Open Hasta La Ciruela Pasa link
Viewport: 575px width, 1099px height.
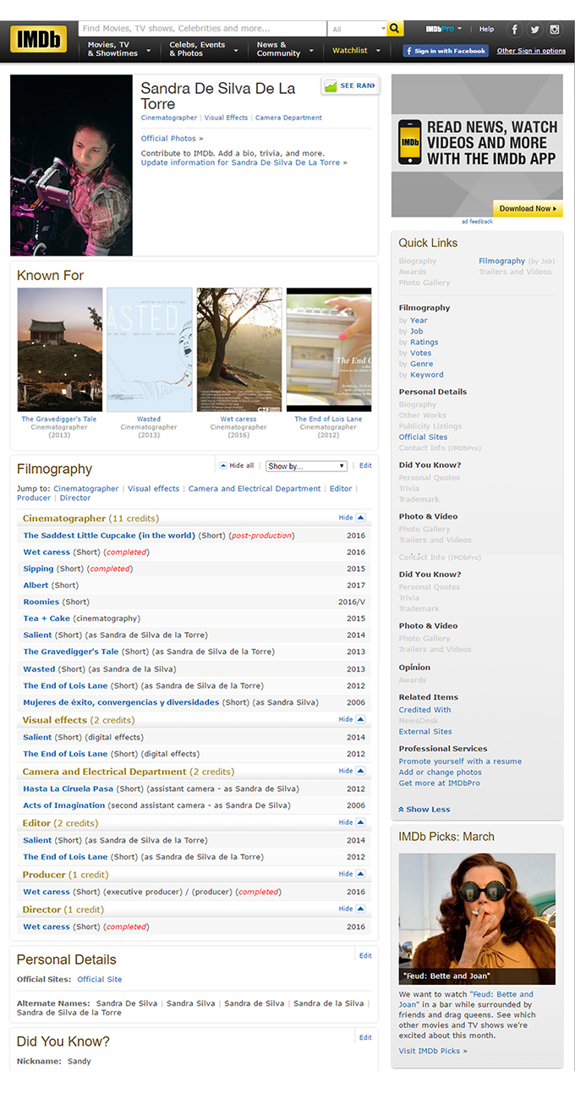pos(68,789)
